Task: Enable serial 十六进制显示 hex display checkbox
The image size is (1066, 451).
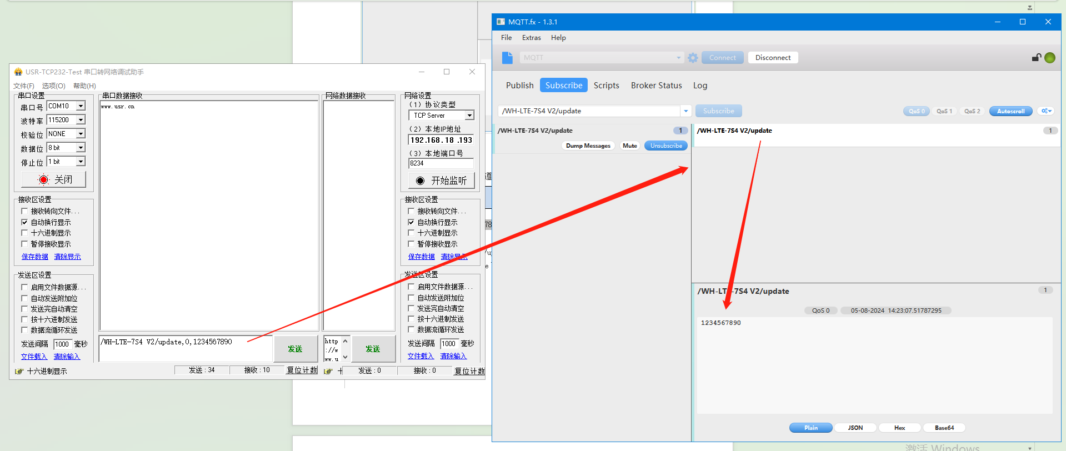Action: pos(24,233)
